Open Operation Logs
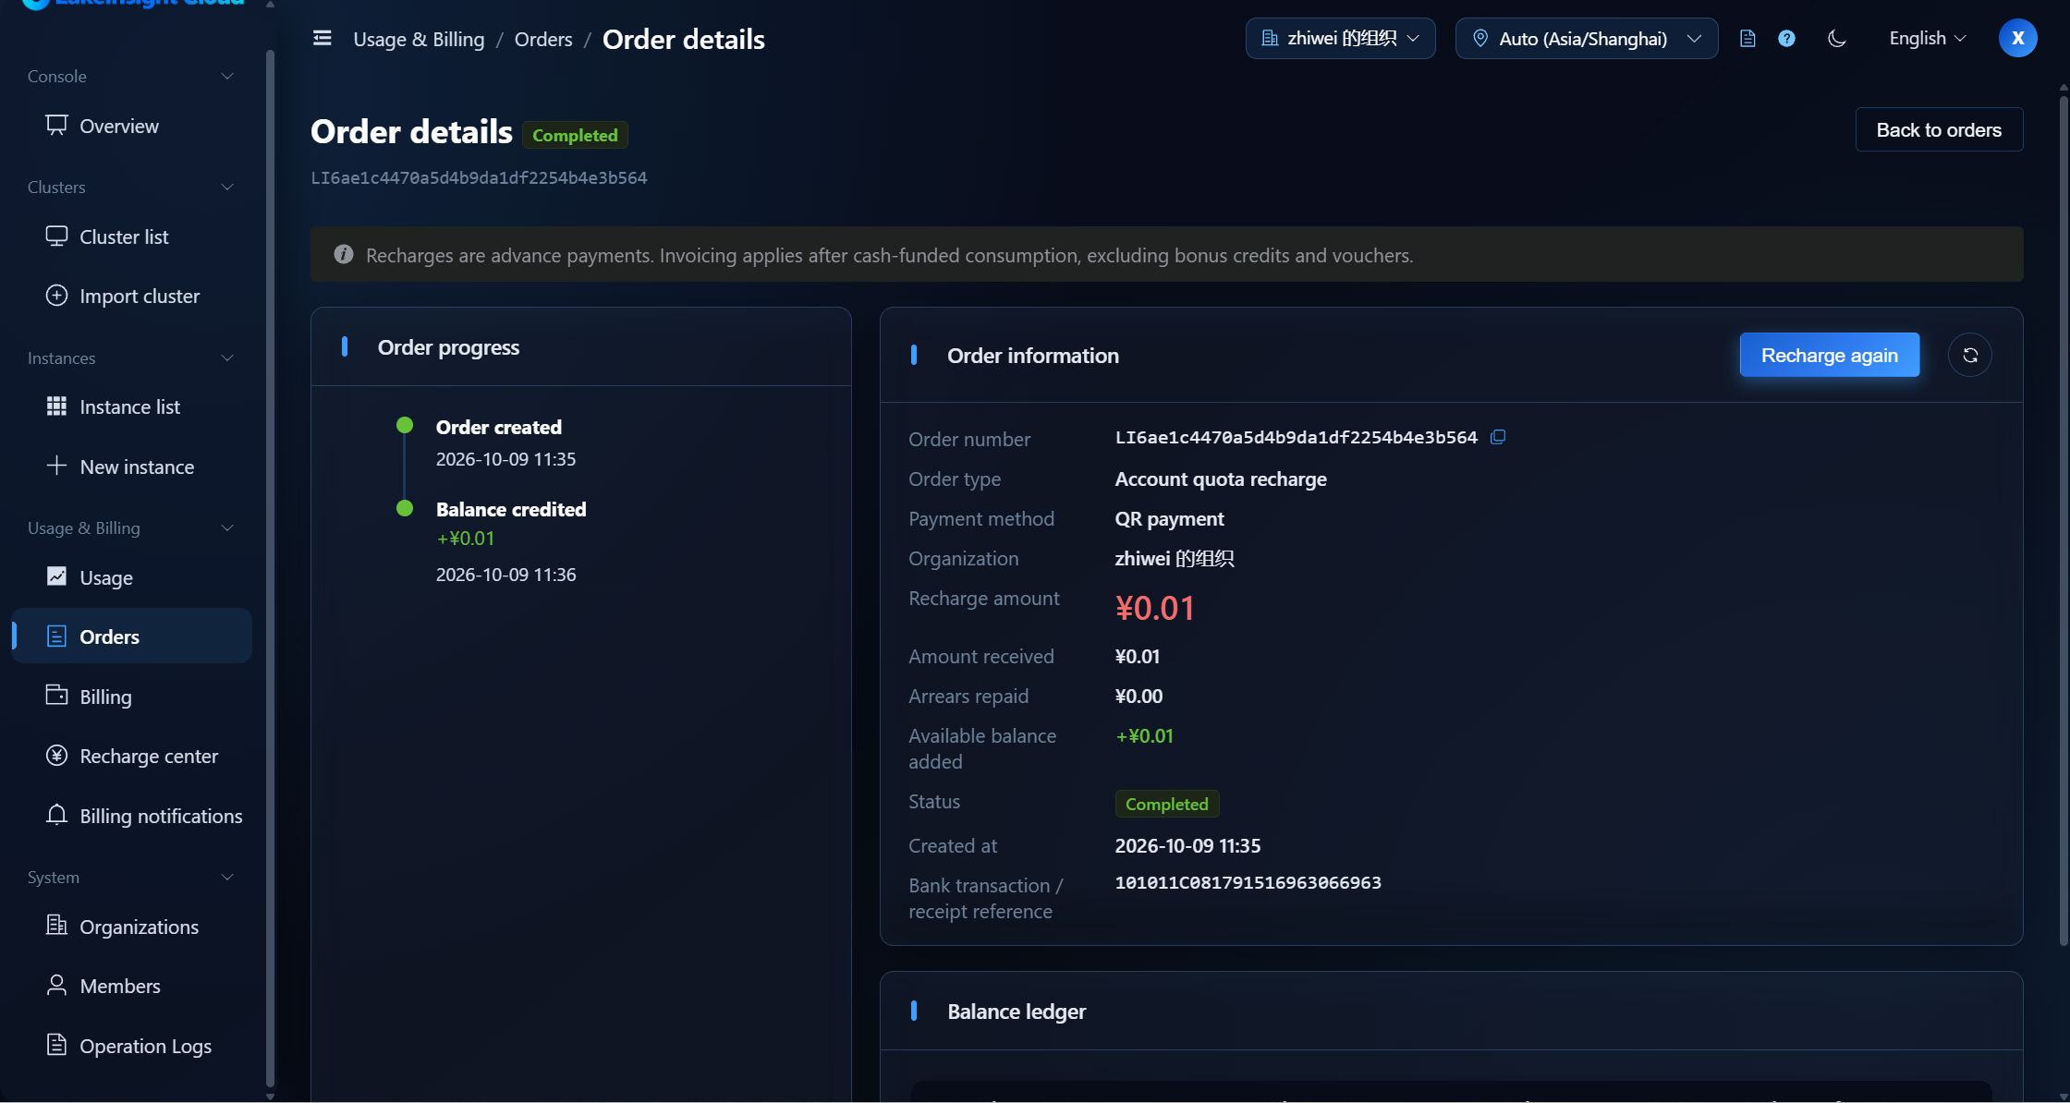This screenshot has width=2070, height=1103. (x=131, y=1046)
